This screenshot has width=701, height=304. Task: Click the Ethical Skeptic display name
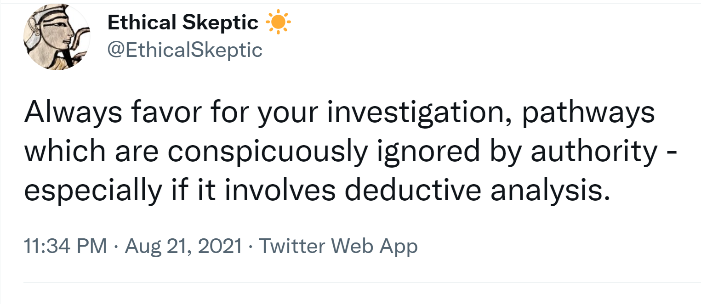point(182,23)
